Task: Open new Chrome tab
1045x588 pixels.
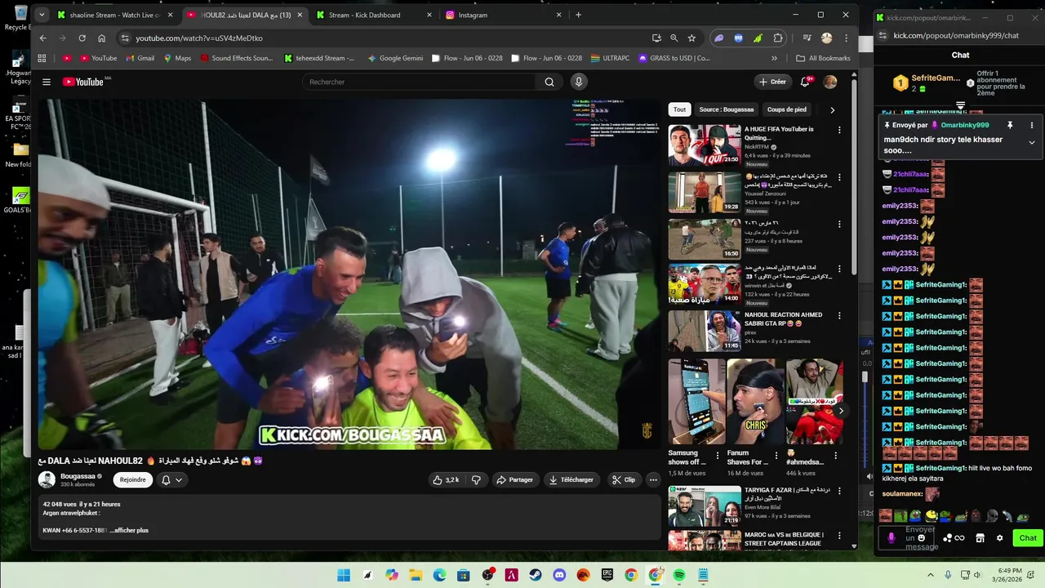Action: point(578,15)
